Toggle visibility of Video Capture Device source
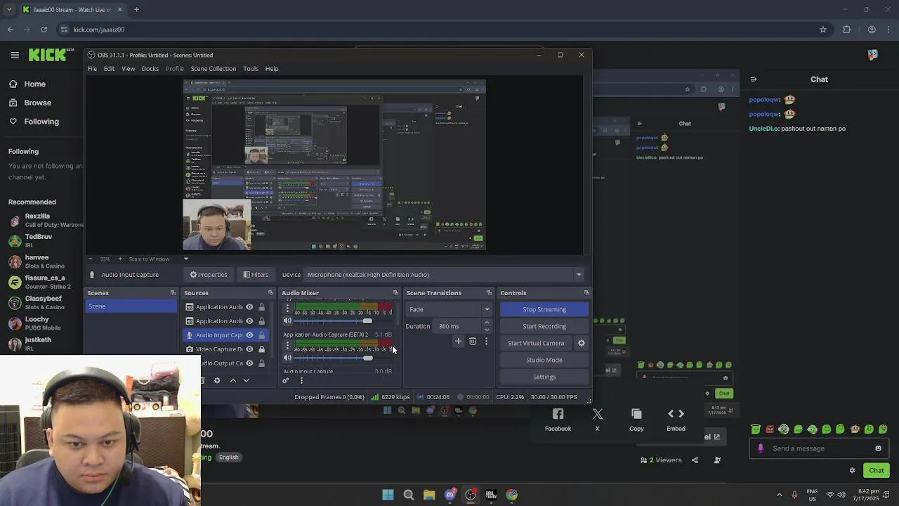899x506 pixels. pyautogui.click(x=249, y=349)
